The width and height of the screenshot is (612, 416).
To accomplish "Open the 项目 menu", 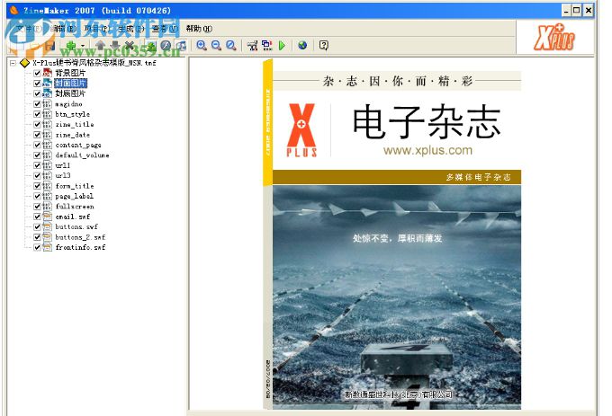I will (x=97, y=29).
